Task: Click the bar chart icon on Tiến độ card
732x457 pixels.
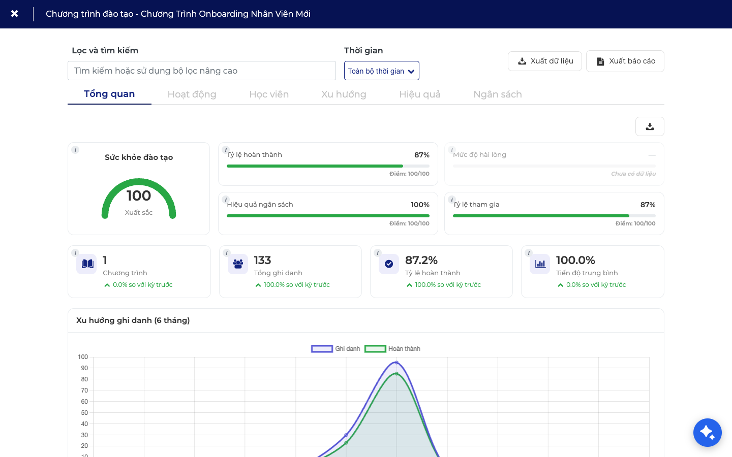Action: tap(540, 264)
